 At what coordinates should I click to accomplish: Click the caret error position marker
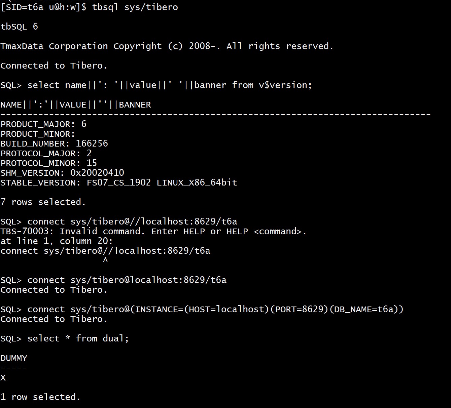point(105,260)
